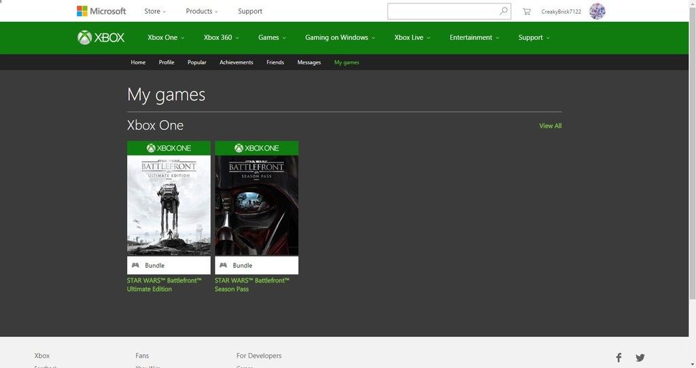Click controller icon on Season Pass bundle
Image resolution: width=696 pixels, height=368 pixels.
click(223, 265)
